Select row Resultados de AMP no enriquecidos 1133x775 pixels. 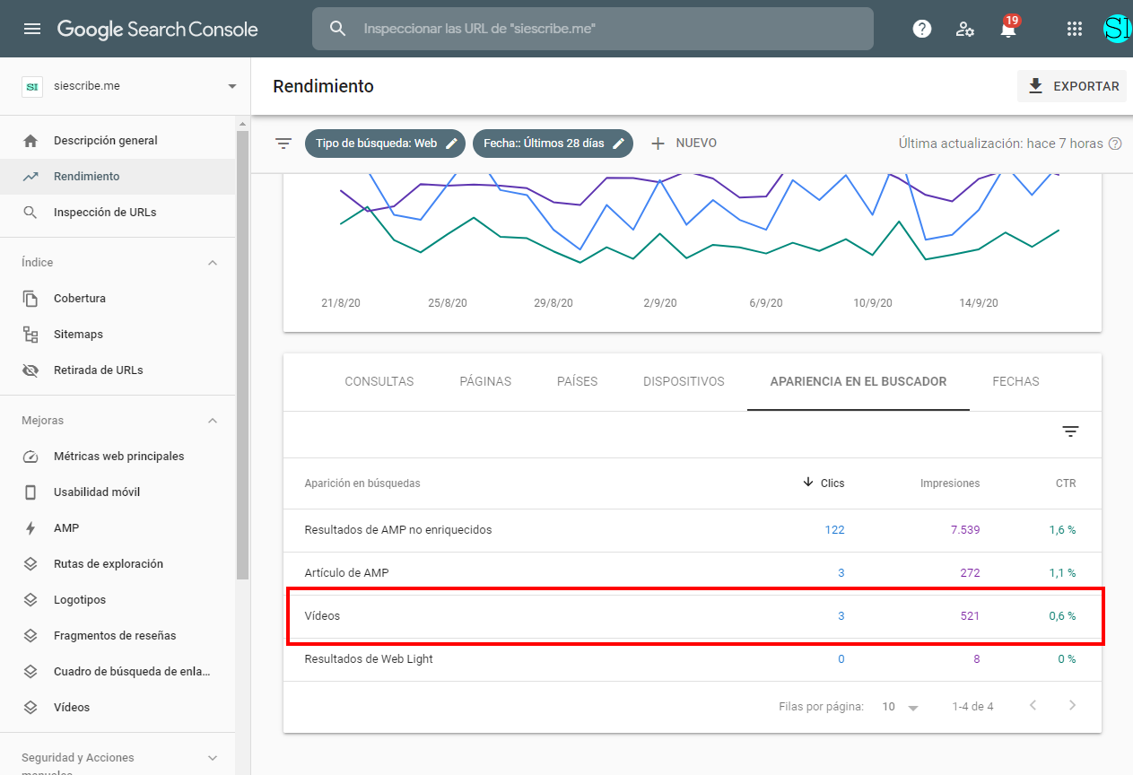tap(692, 530)
